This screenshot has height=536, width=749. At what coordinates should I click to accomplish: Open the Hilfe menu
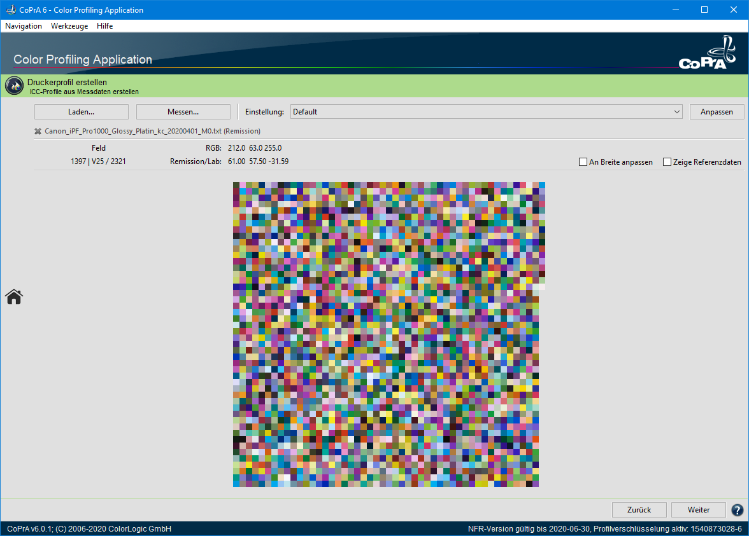click(x=105, y=26)
